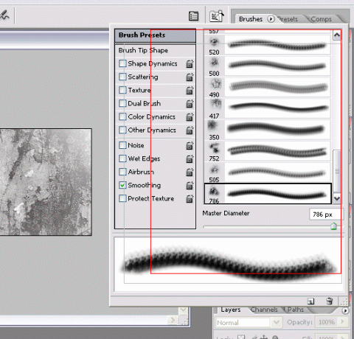The width and height of the screenshot is (354, 339).
Task: Click the texture image on the canvas
Action: (x=46, y=182)
